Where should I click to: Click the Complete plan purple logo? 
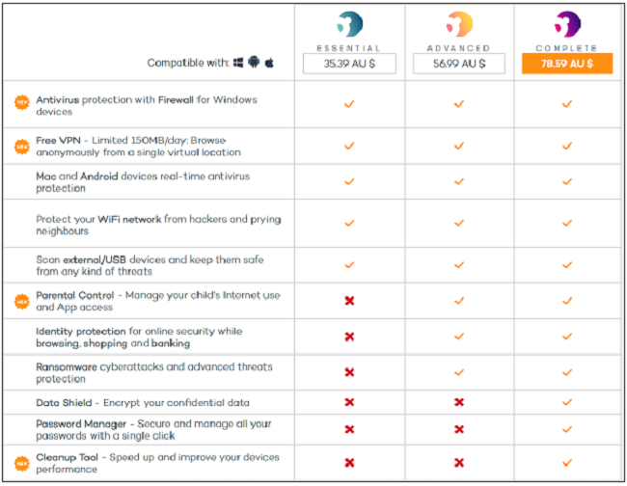[567, 24]
